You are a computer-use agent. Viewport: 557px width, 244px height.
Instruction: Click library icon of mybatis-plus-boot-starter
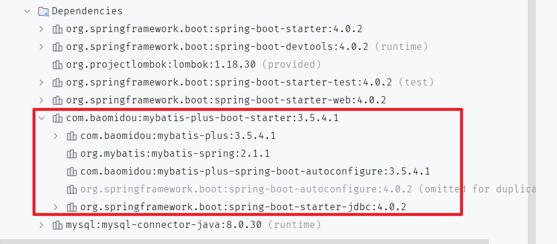pyautogui.click(x=57, y=118)
